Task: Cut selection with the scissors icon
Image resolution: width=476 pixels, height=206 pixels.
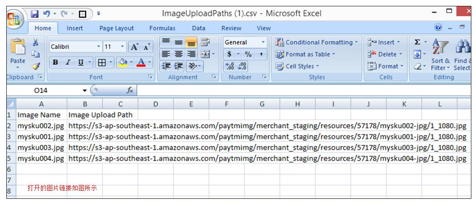Action: 35,42
